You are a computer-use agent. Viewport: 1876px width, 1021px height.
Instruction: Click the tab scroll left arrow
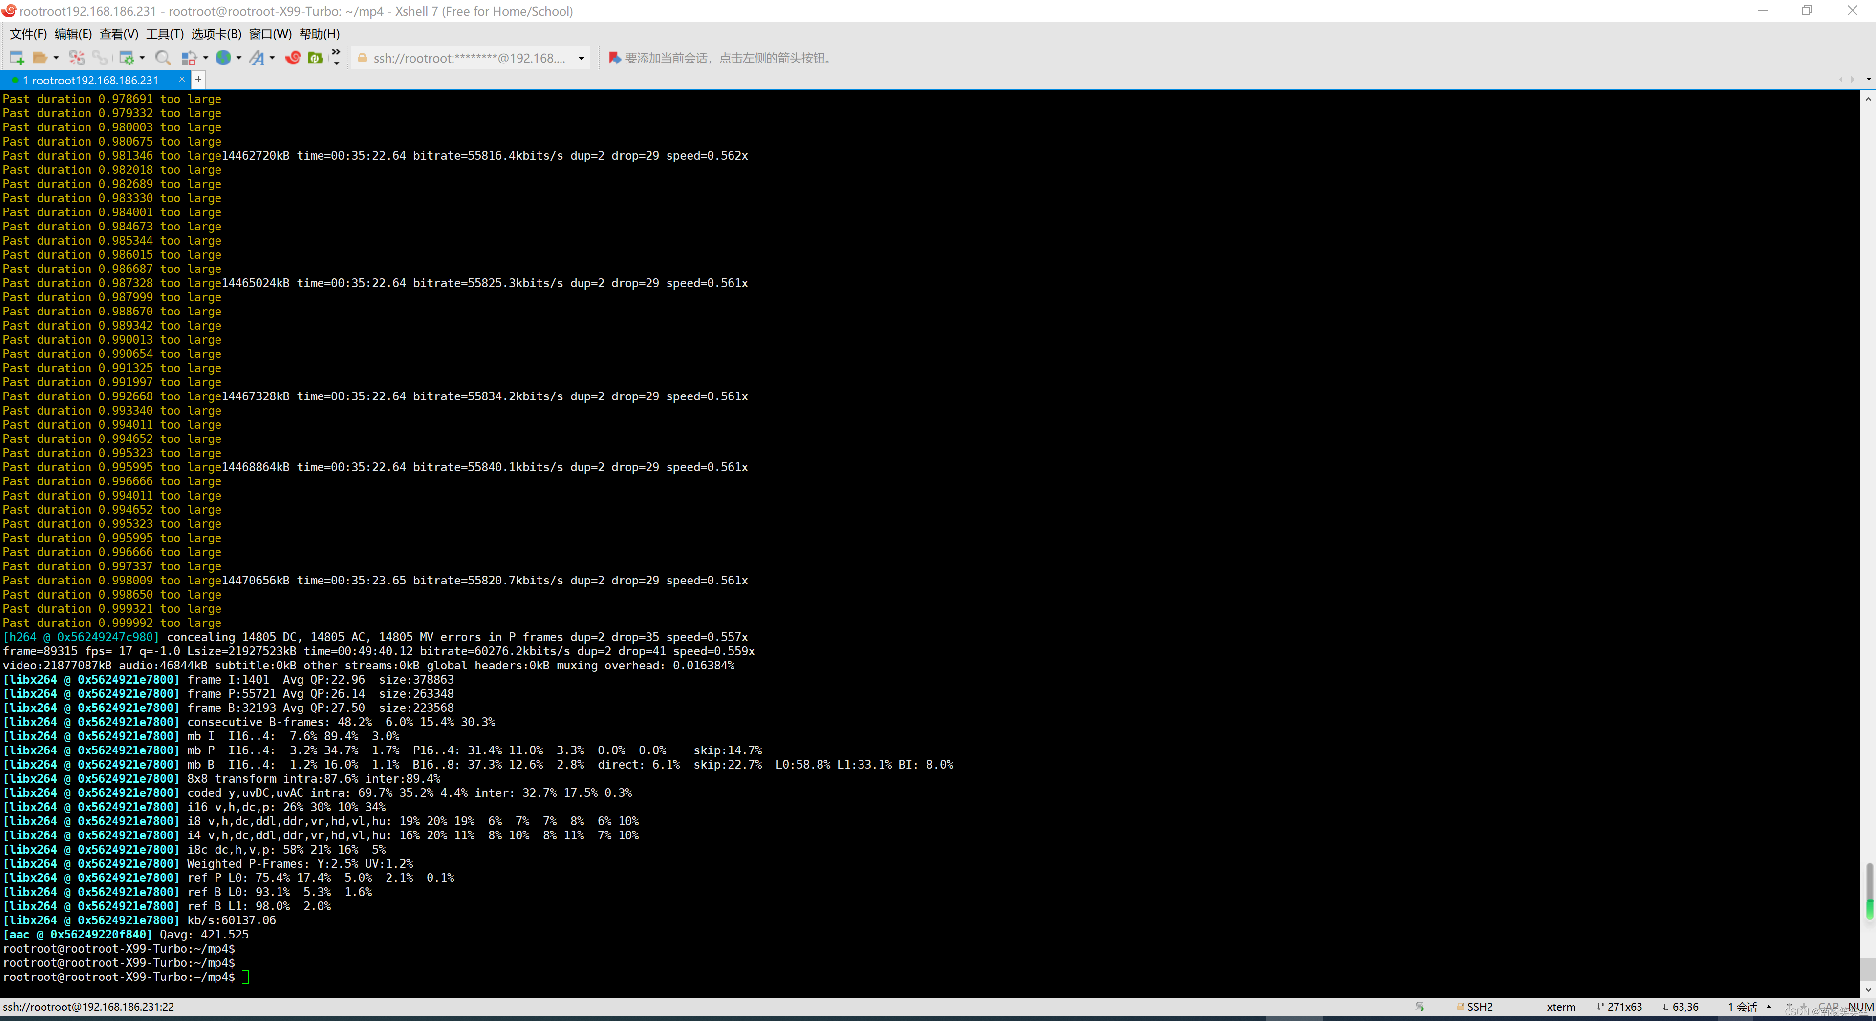tap(1840, 79)
